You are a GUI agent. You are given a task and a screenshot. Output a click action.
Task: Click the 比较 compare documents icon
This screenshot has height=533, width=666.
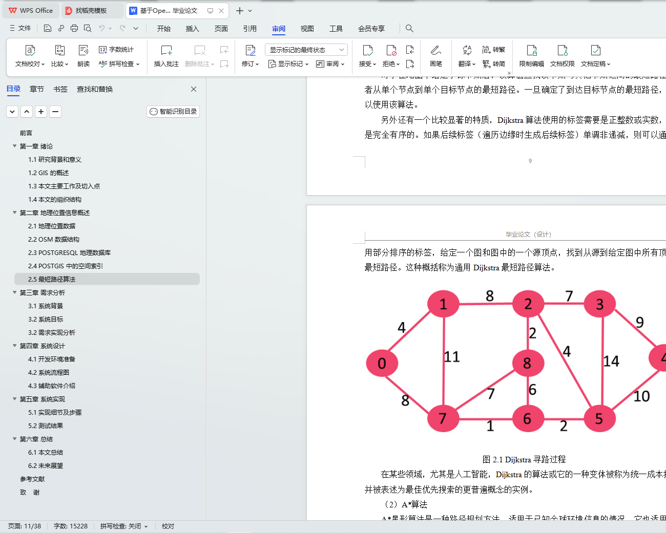pos(59,50)
